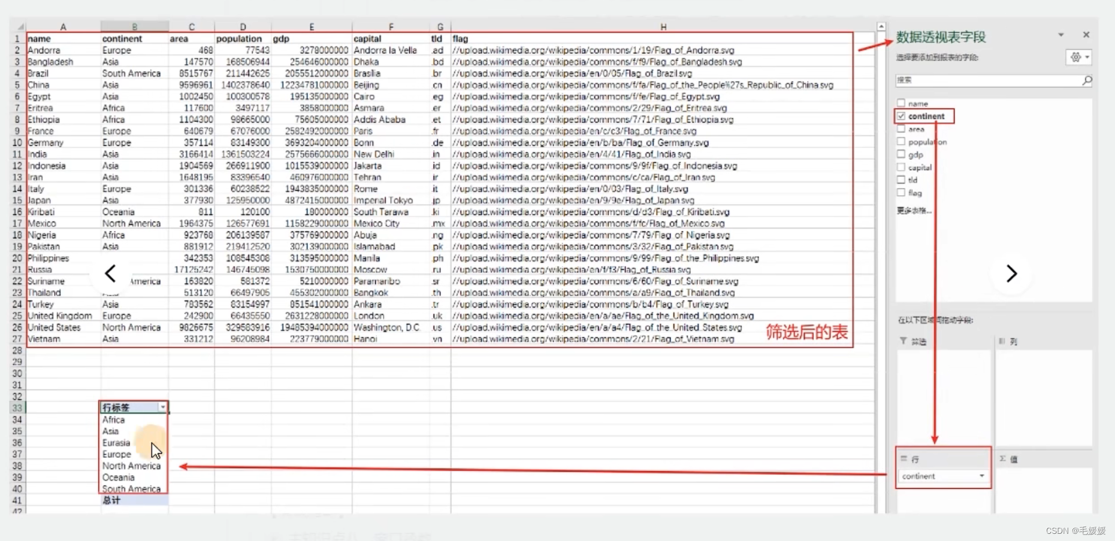Click the right navigation arrow beside the table

pos(1011,273)
